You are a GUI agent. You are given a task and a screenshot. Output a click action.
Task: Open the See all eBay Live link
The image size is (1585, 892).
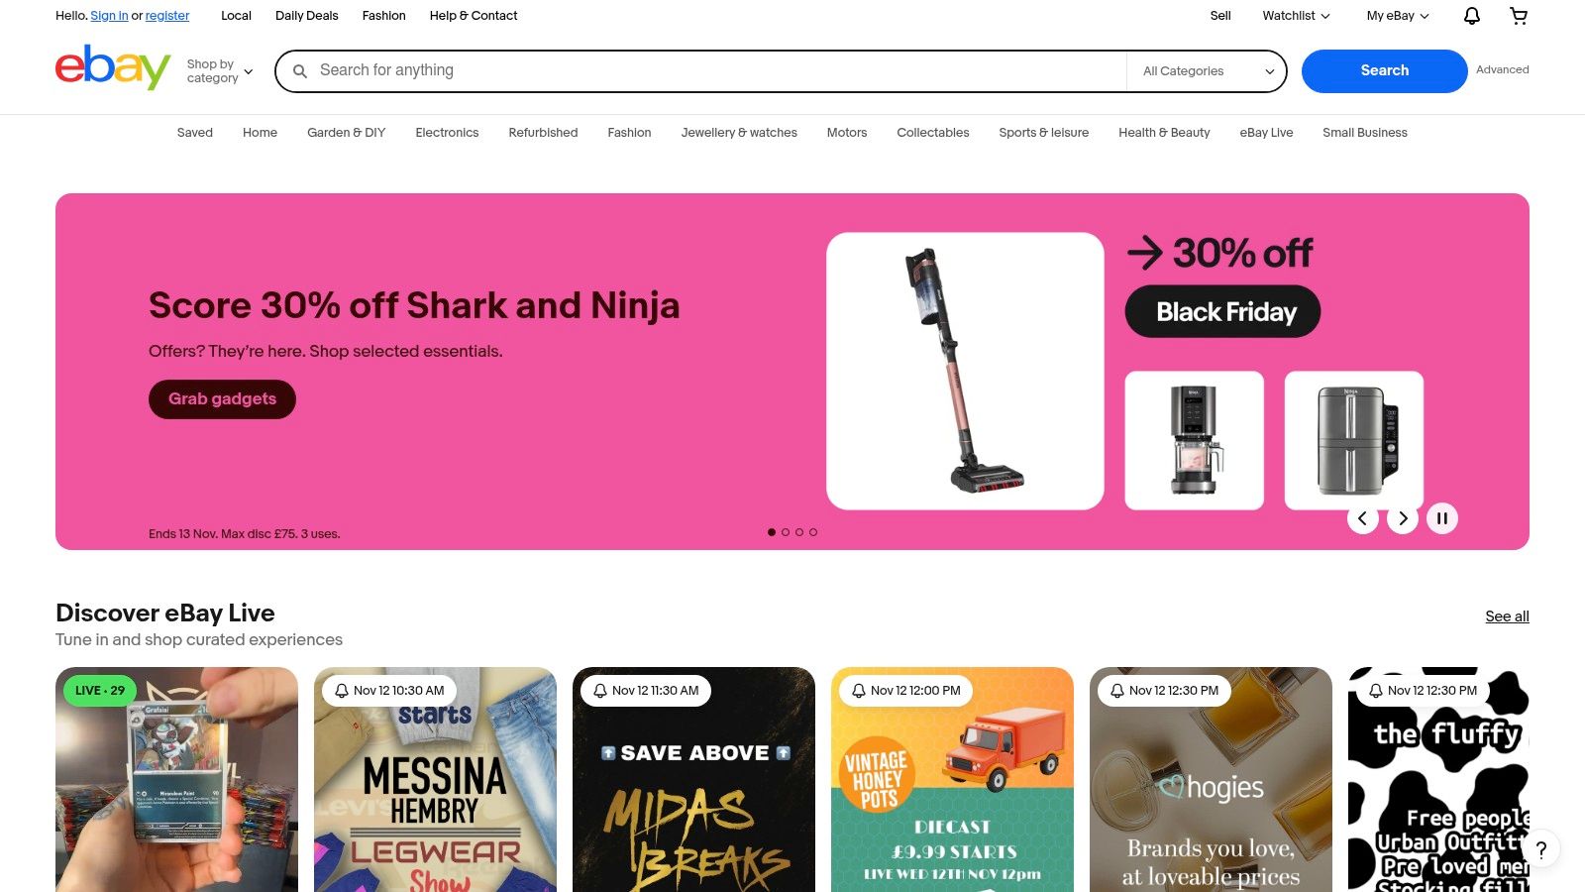tap(1507, 616)
